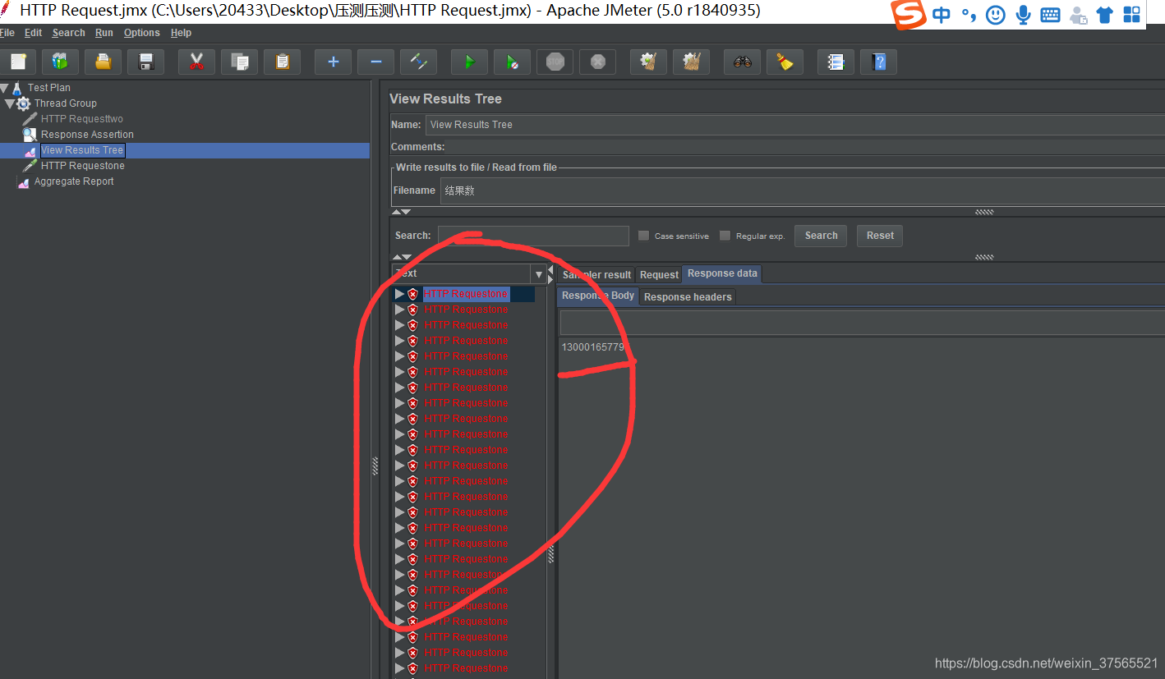The image size is (1165, 679).
Task: Collapse the Test Plan tree node arrow
Action: coord(4,88)
